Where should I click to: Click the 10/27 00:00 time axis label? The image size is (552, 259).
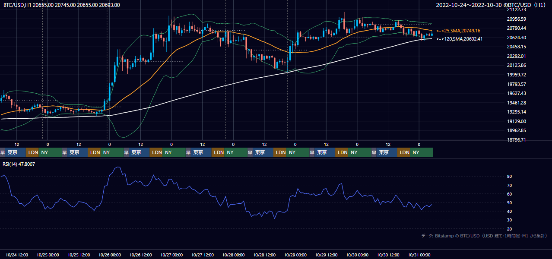point(172,255)
